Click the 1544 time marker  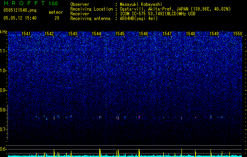click(x=97, y=34)
